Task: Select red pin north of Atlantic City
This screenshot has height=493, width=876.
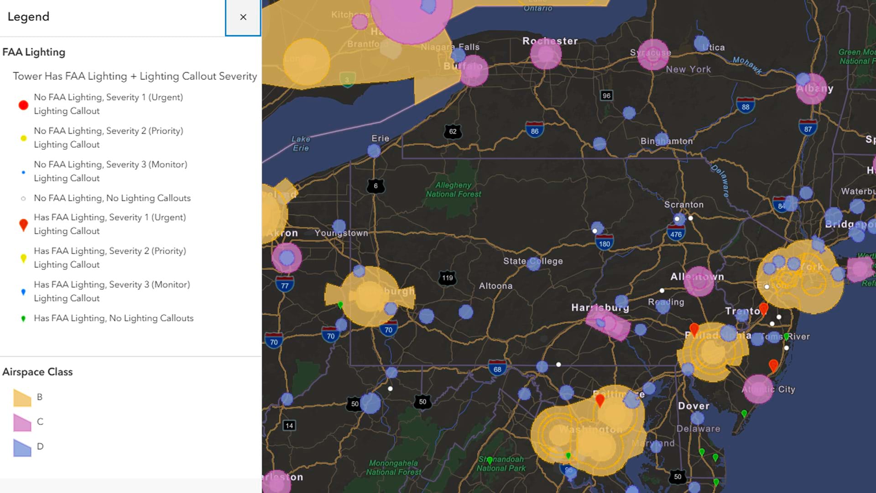Action: (x=773, y=365)
